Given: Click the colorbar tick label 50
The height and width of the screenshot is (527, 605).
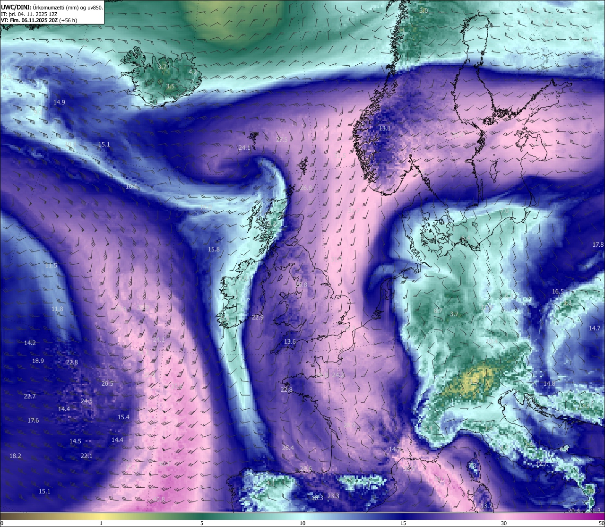Looking at the screenshot, I should point(601,523).
